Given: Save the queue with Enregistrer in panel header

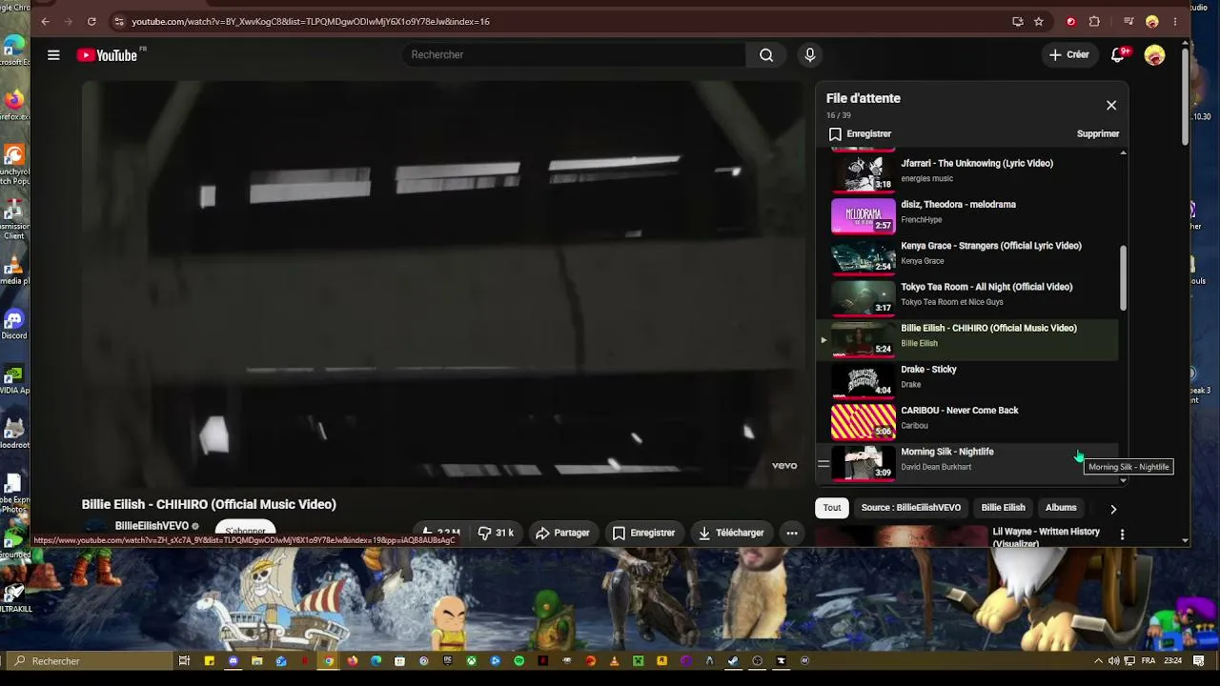Looking at the screenshot, I should click(860, 134).
